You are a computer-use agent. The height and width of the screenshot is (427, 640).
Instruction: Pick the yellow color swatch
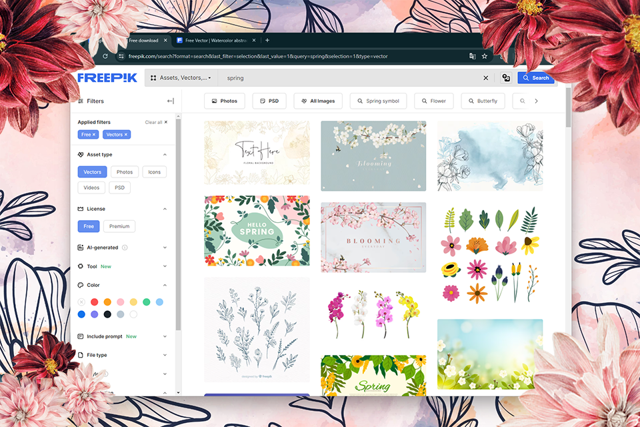pos(133,302)
